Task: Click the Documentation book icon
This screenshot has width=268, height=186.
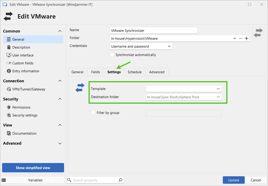Action: (x=9, y=133)
